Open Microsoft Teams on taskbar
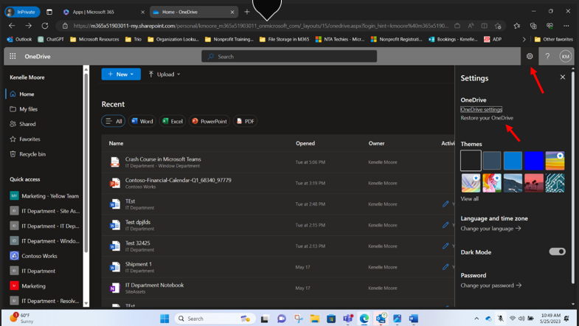579x326 pixels. coord(347,318)
